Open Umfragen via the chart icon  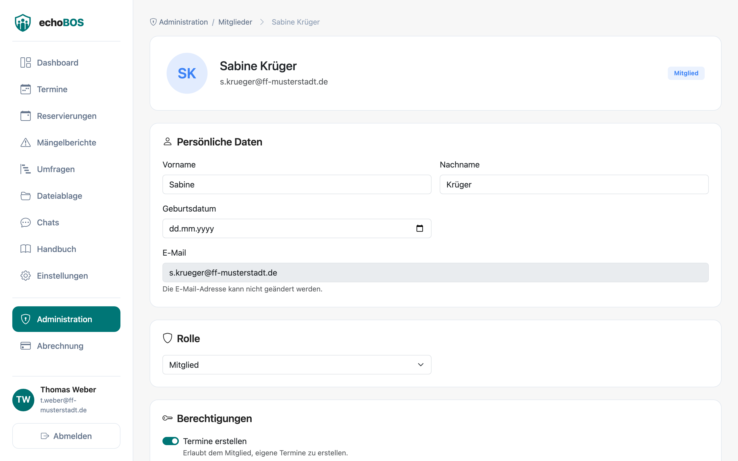point(26,169)
